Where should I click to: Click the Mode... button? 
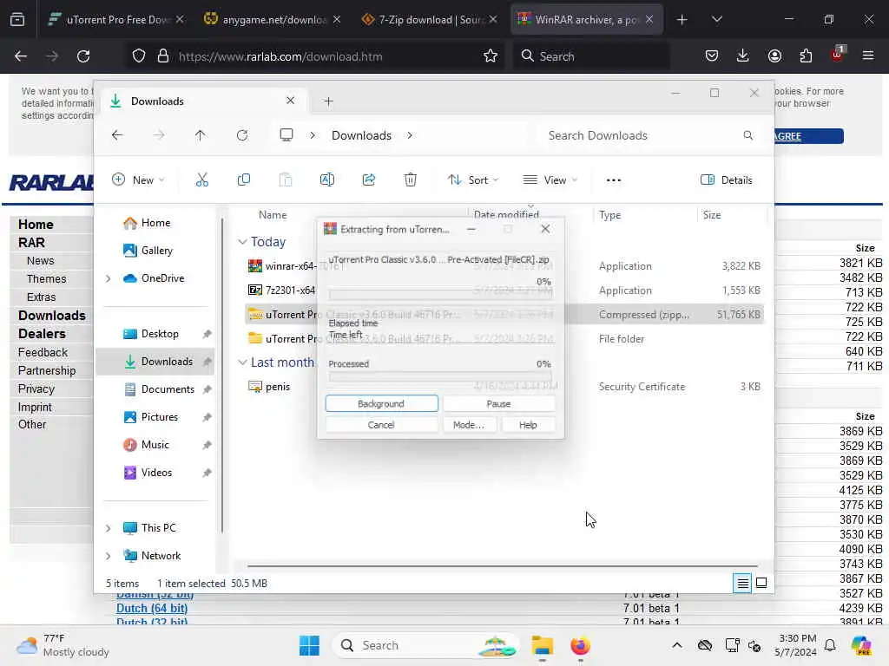(468, 425)
